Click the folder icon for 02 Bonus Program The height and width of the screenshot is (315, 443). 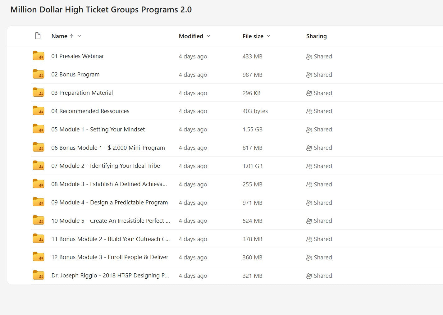coord(38,74)
